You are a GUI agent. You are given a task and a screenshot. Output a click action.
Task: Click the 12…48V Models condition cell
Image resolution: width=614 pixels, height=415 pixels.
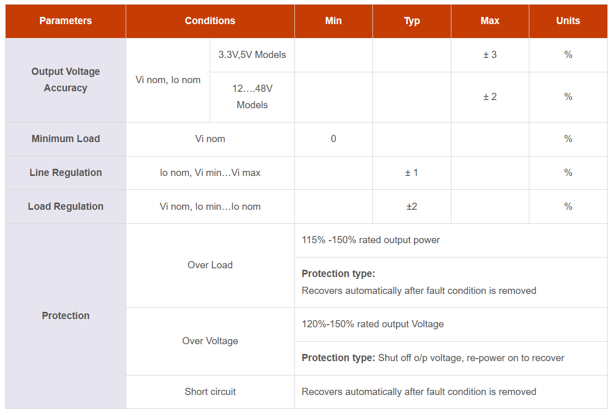(x=252, y=97)
